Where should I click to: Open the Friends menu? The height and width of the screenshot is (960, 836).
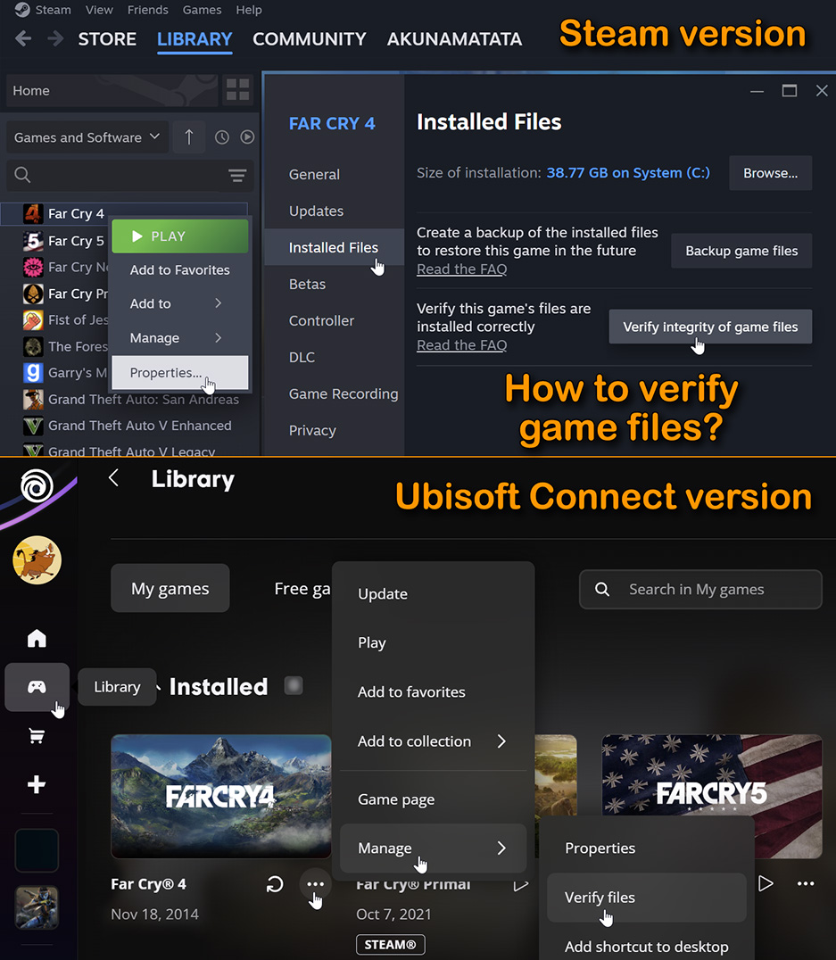coord(147,10)
